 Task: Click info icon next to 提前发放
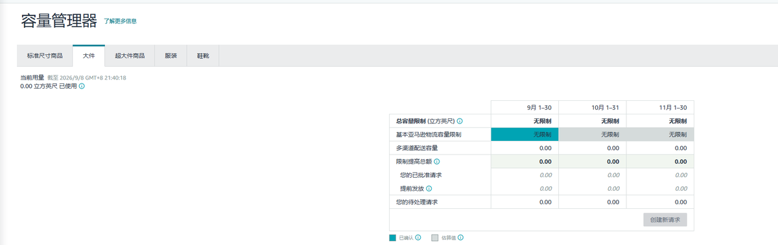429,189
